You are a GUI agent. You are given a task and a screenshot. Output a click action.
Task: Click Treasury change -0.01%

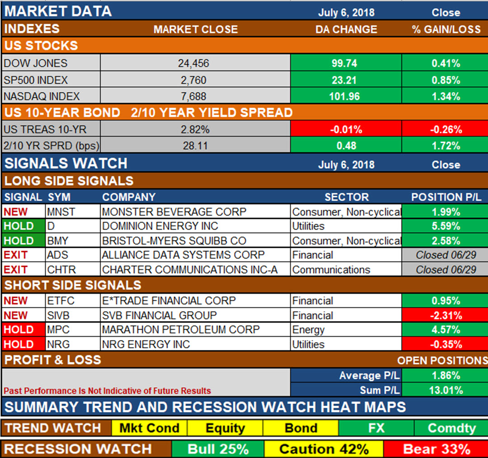(346, 129)
